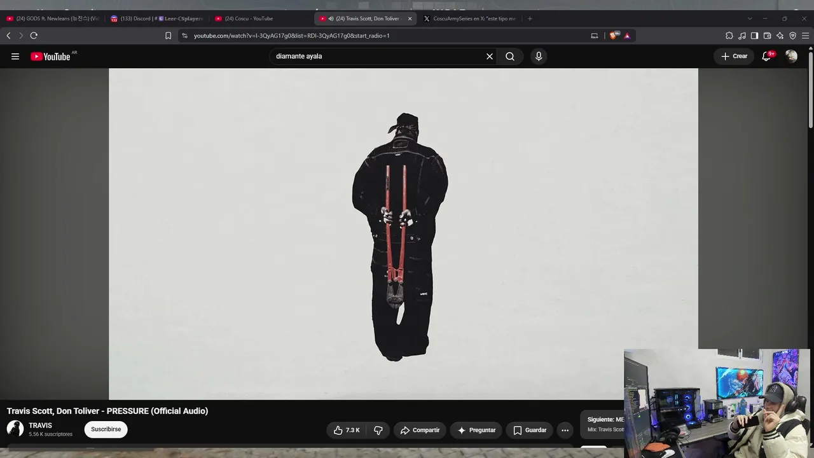The width and height of the screenshot is (814, 458).
Task: Start voice search with the microphone icon
Action: tap(539, 57)
